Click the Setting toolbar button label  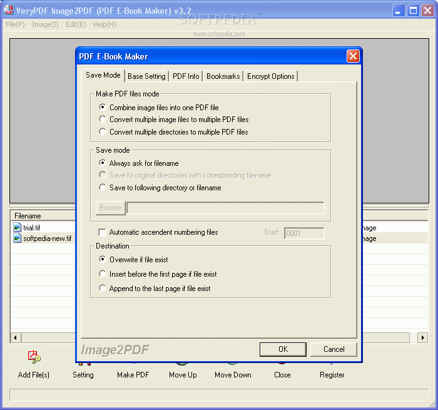[x=83, y=375]
